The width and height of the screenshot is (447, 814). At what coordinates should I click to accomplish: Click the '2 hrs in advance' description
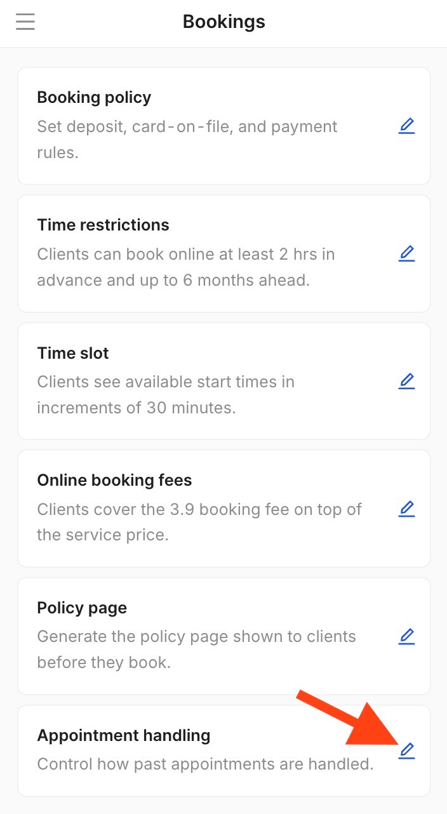(x=186, y=267)
